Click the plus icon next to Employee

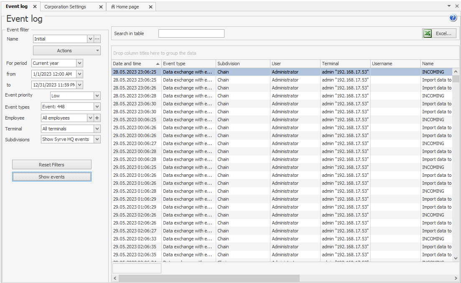coord(97,118)
